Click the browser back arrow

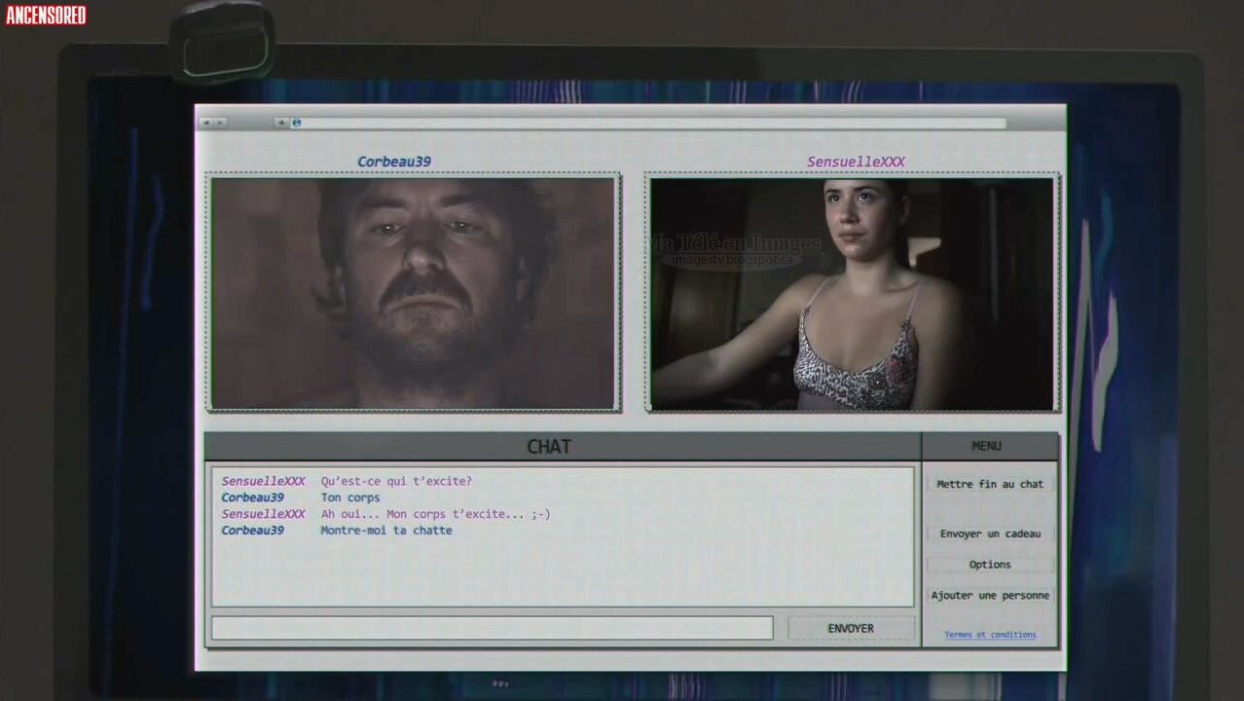[x=206, y=123]
